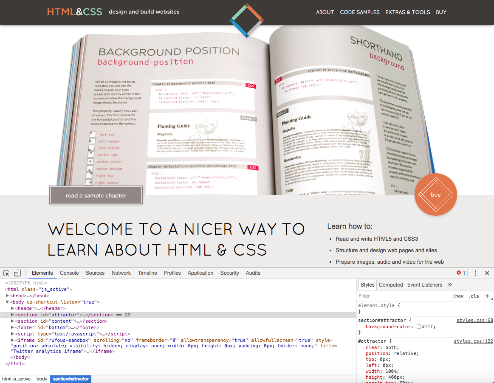494x383 pixels.
Task: Expand the footer id bottom node
Action: click(12, 327)
